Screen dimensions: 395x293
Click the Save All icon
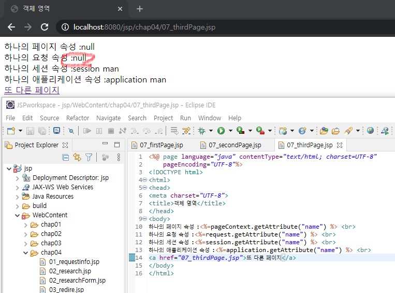(42, 131)
